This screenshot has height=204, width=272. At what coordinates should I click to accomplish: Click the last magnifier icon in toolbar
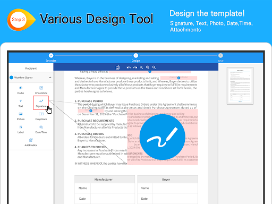[x=154, y=67]
